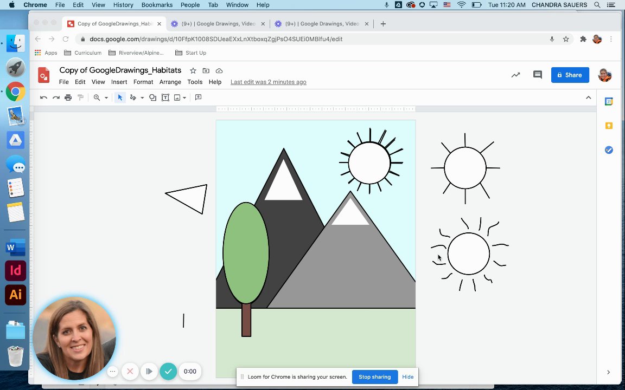Open Google Calendar side panel icon

pos(609,101)
